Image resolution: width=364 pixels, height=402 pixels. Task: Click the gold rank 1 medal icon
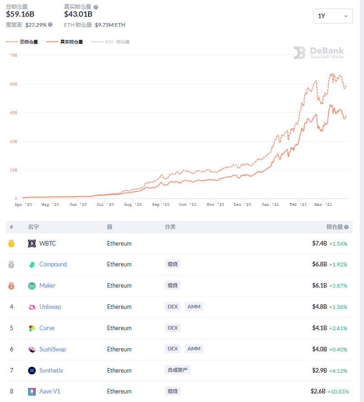pyautogui.click(x=11, y=243)
